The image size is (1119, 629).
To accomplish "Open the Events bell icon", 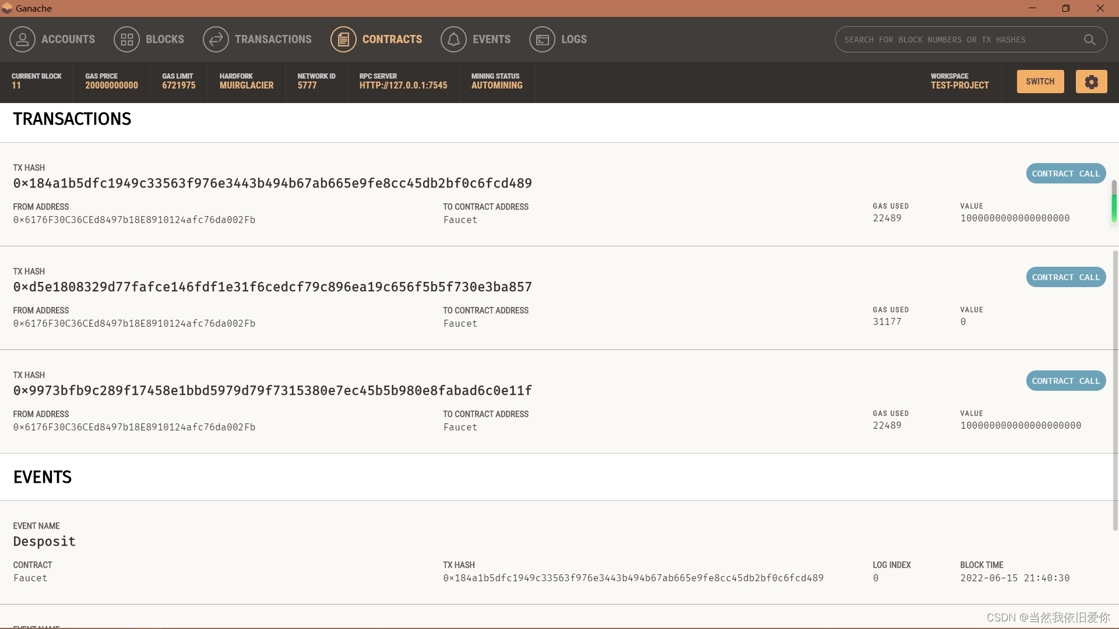I will [x=453, y=40].
